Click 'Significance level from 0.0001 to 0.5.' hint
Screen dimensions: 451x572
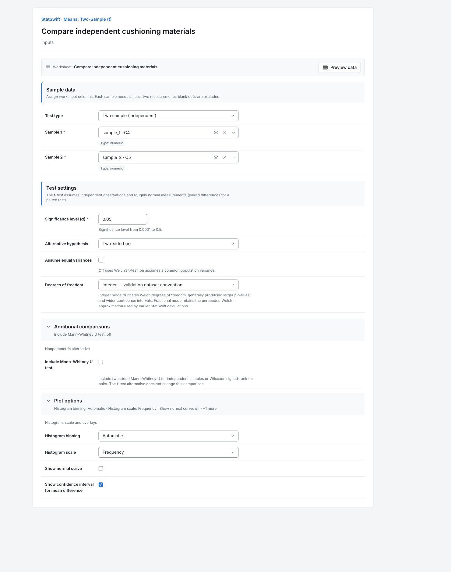point(130,230)
